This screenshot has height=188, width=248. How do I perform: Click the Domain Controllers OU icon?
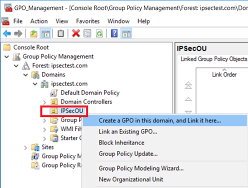54,101
